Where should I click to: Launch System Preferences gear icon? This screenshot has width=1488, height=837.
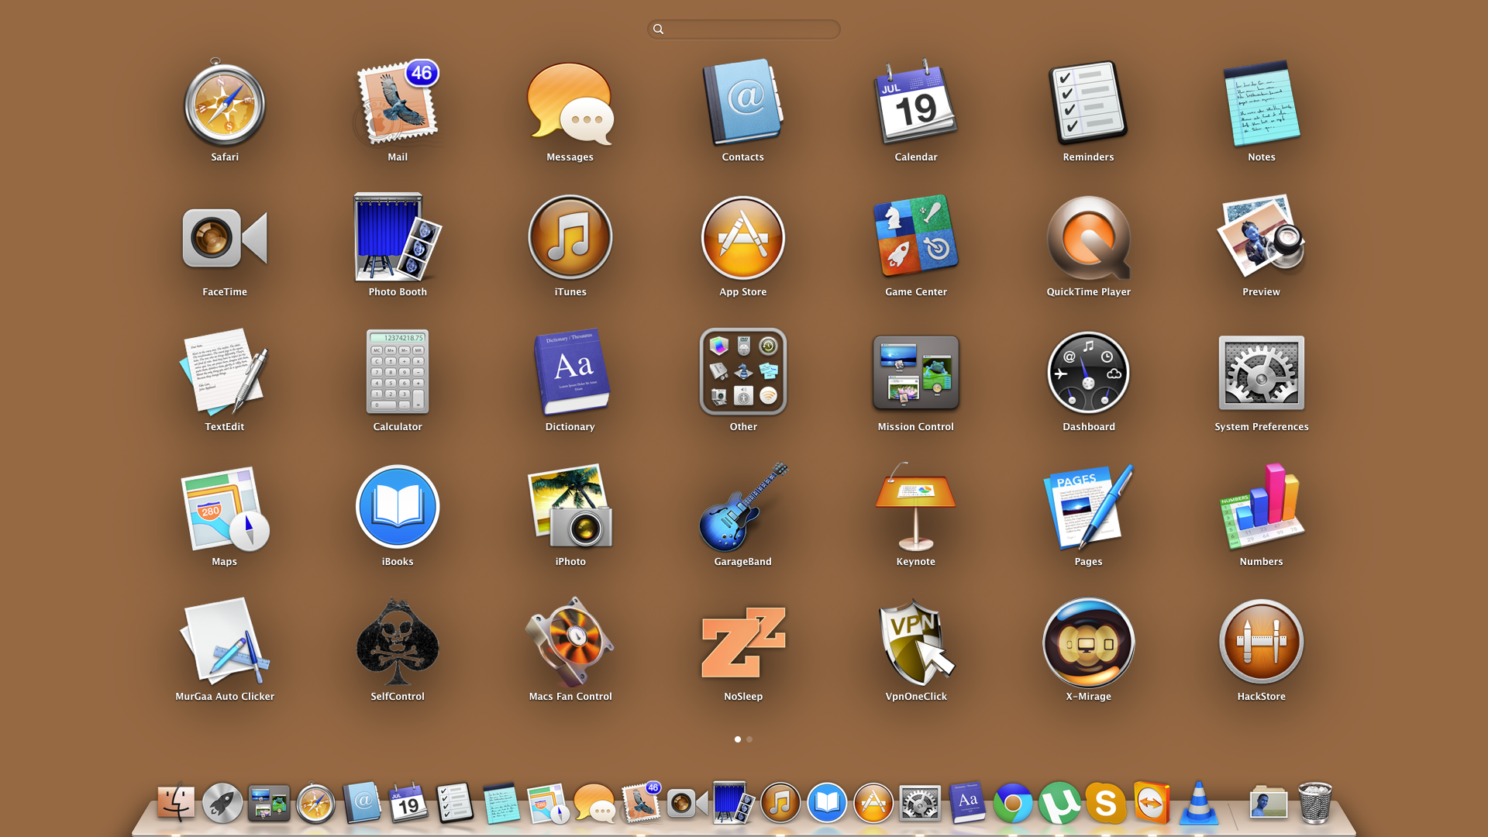[1261, 373]
